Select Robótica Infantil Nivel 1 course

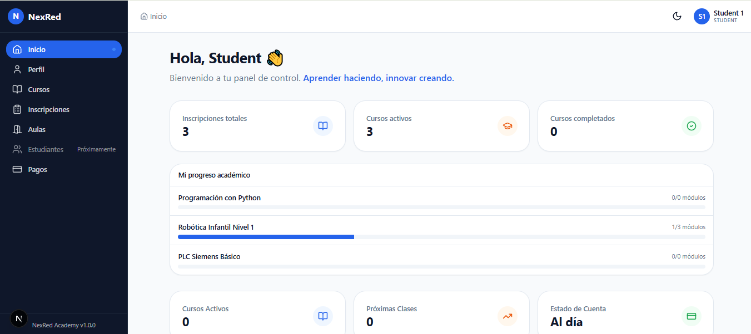[x=216, y=227]
